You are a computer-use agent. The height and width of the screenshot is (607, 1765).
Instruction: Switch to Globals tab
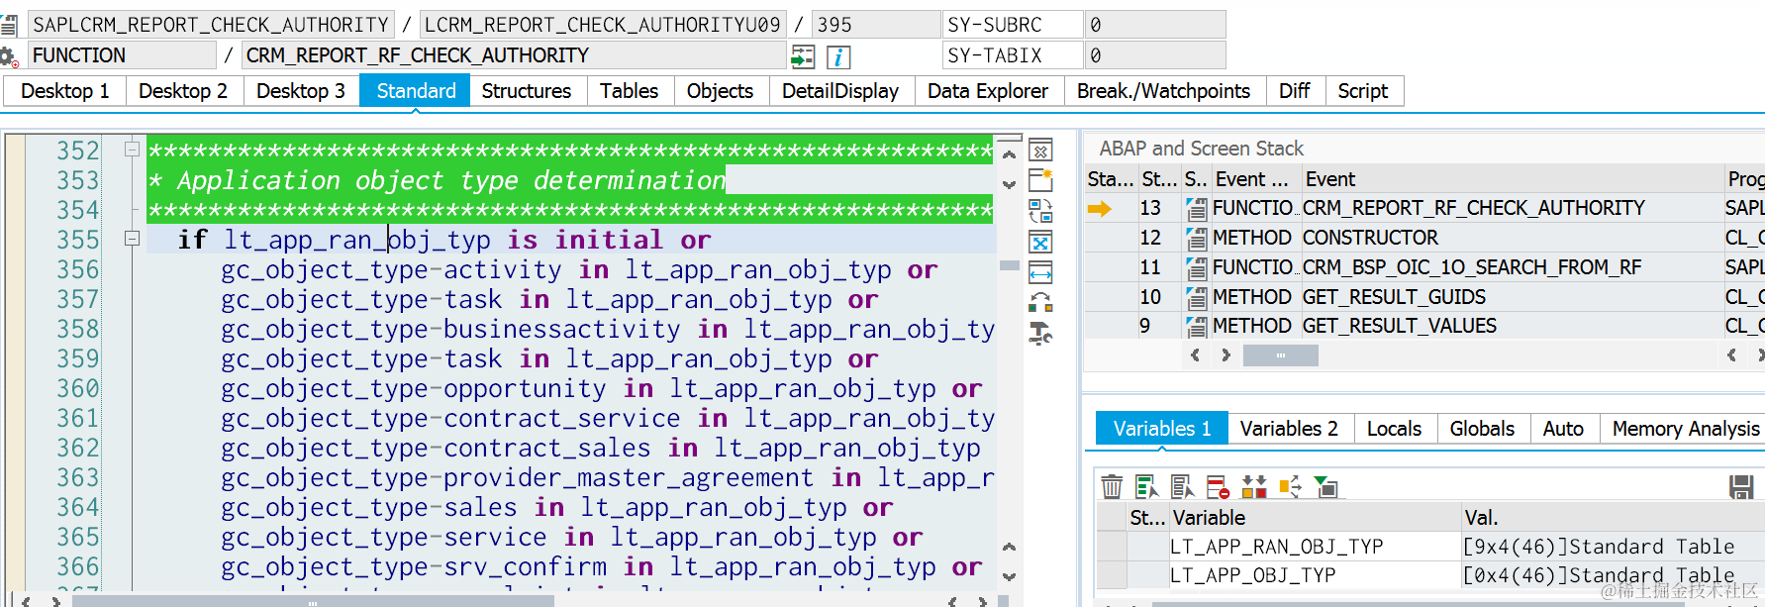[x=1482, y=429]
